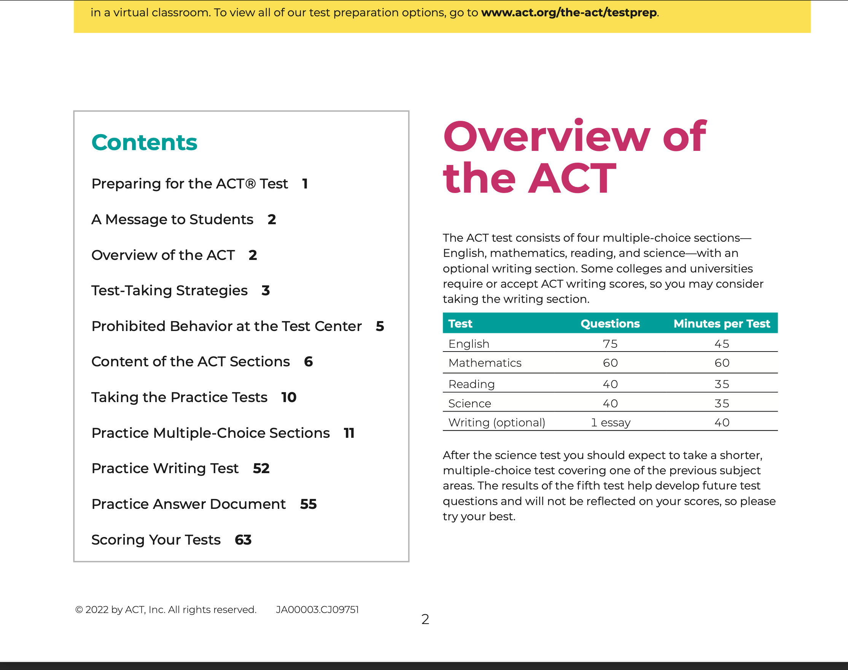Click the 'Overview of the ACT' title

573,157
